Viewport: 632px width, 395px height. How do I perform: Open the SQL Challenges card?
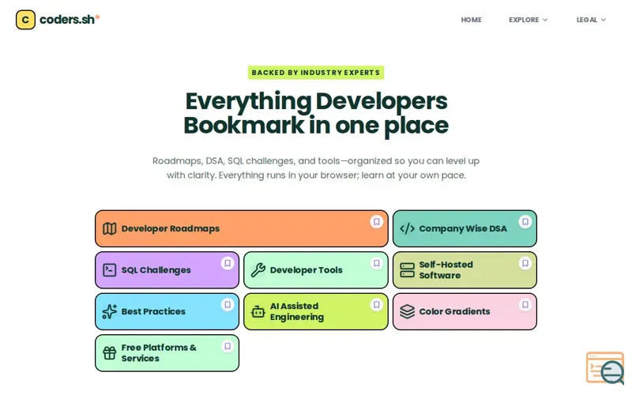(x=167, y=270)
